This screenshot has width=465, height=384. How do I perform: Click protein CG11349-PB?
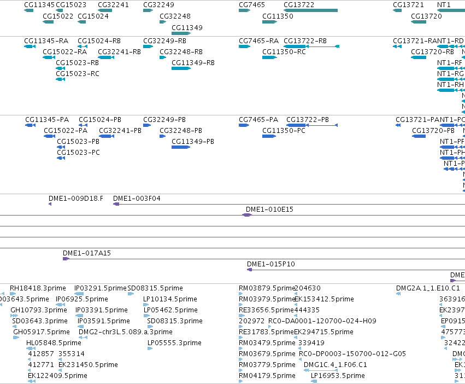click(x=193, y=141)
